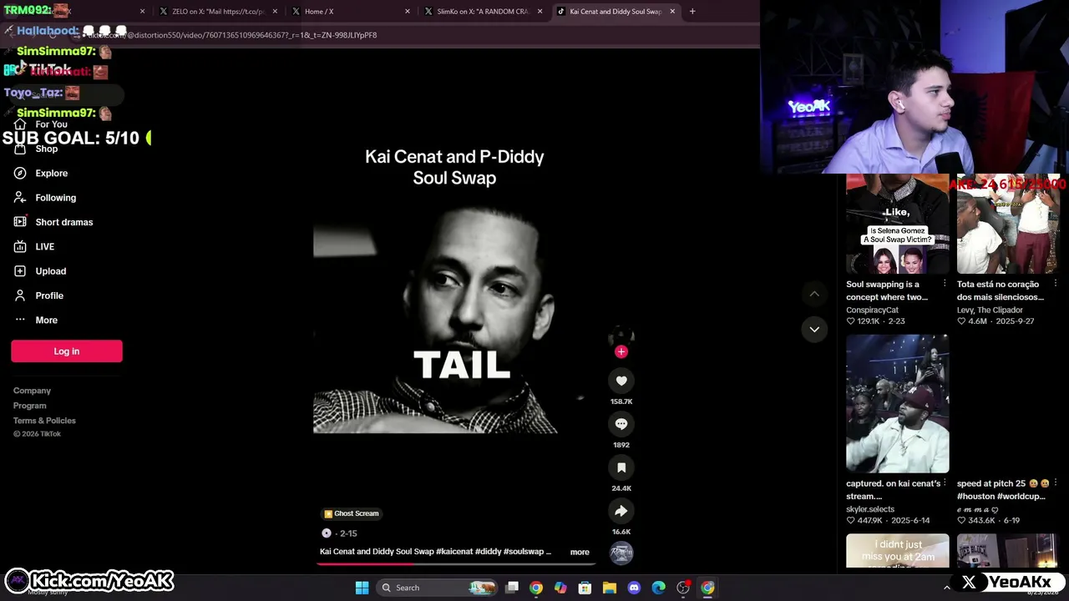Open Task View on the taskbar

512,588
